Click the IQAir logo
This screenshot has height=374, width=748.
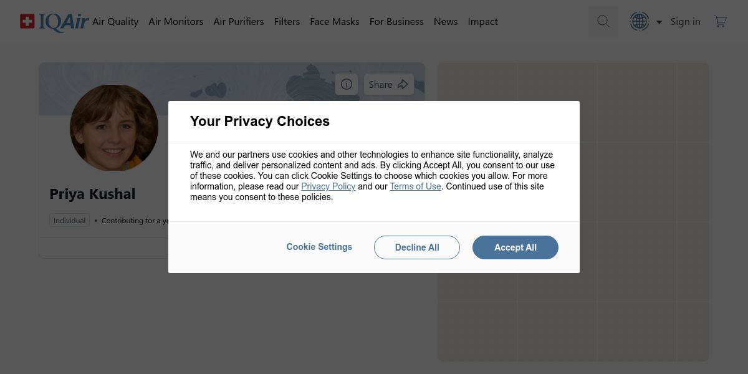(x=54, y=22)
